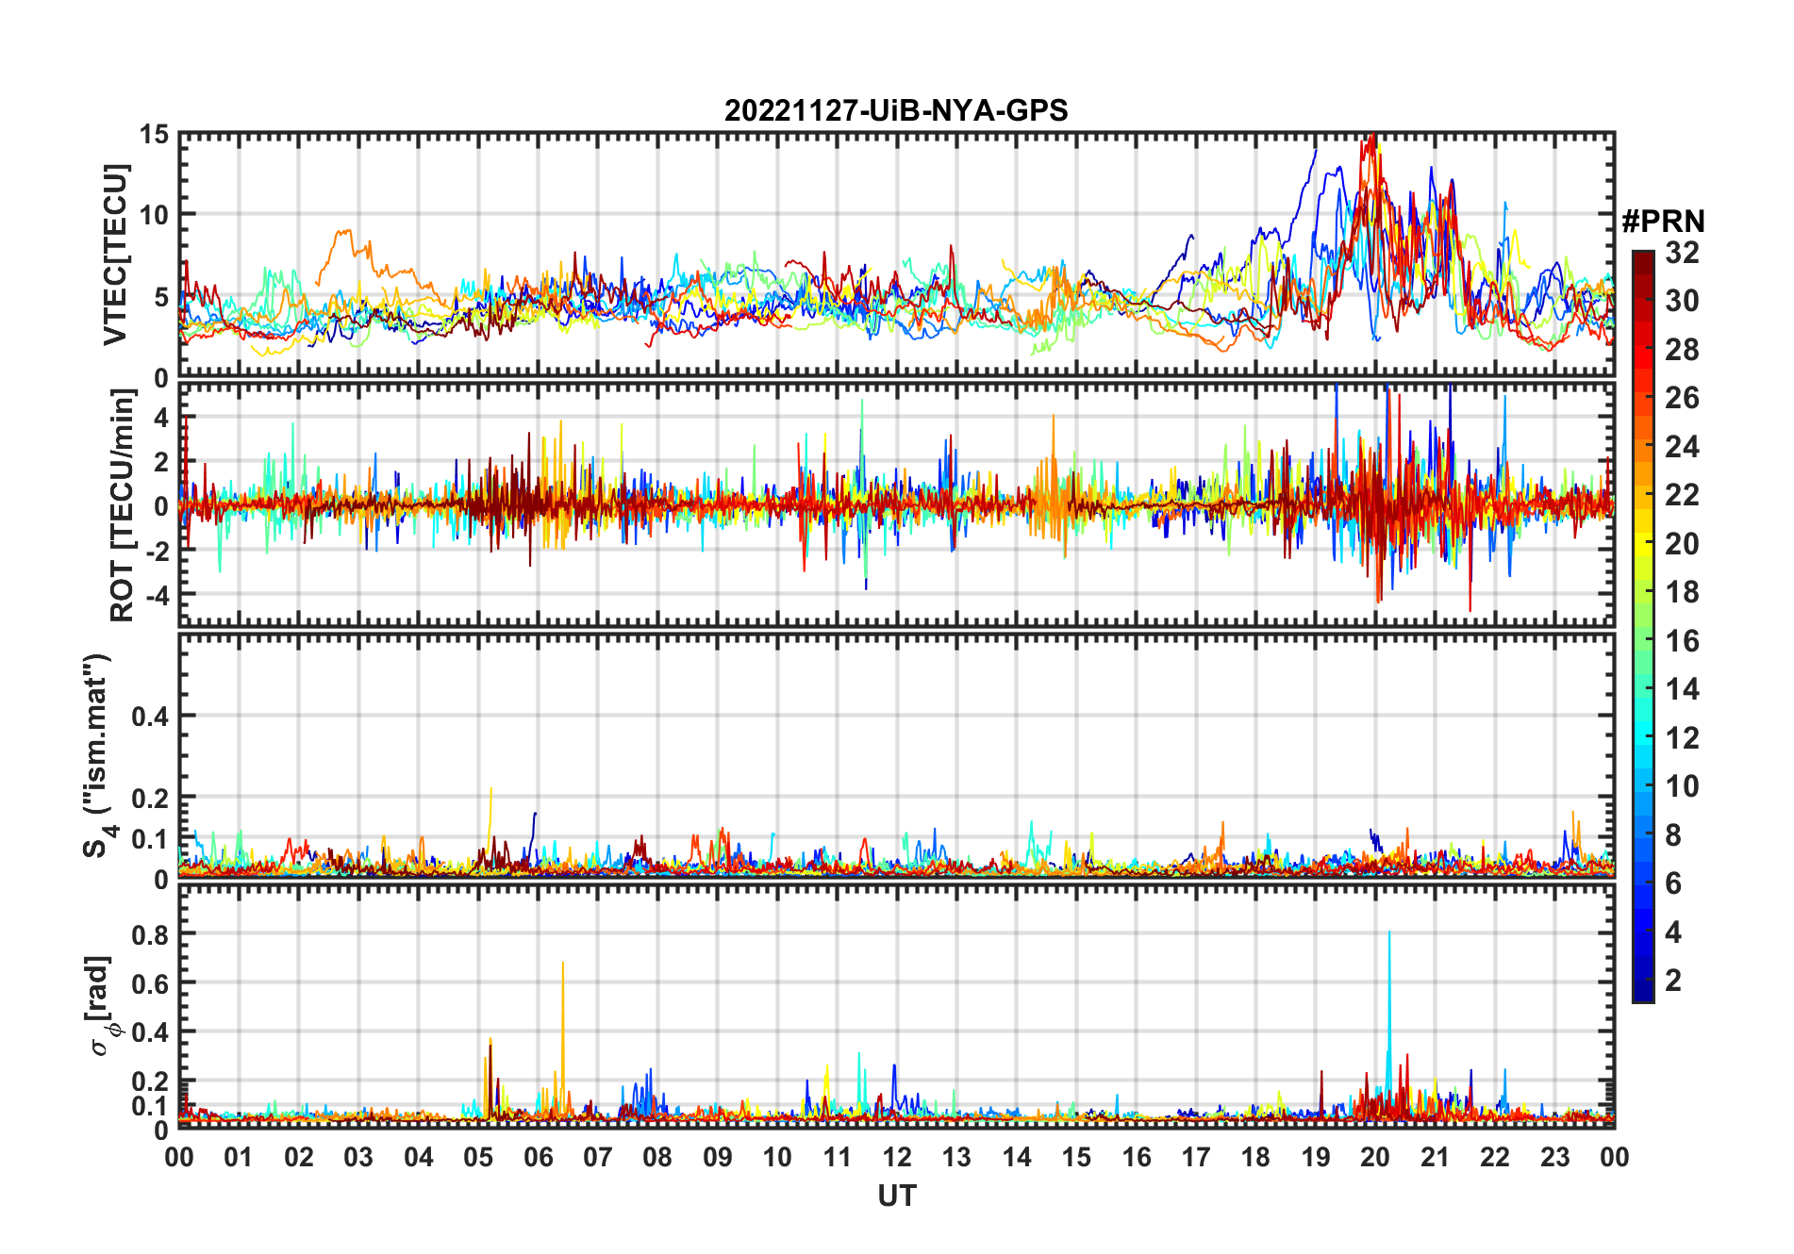The width and height of the screenshot is (1794, 1254).
Task: Click sigma phi axis tick label 0.8
Action: point(151,934)
